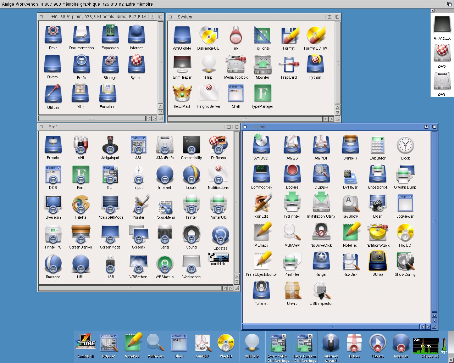This screenshot has height=363, width=454.
Task: Click the Prefs window right scroll arrow
Action: point(231,288)
